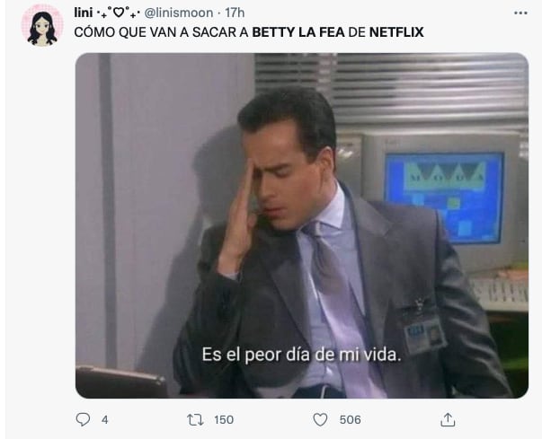Click the blue computer monitor in image

pos(444,198)
